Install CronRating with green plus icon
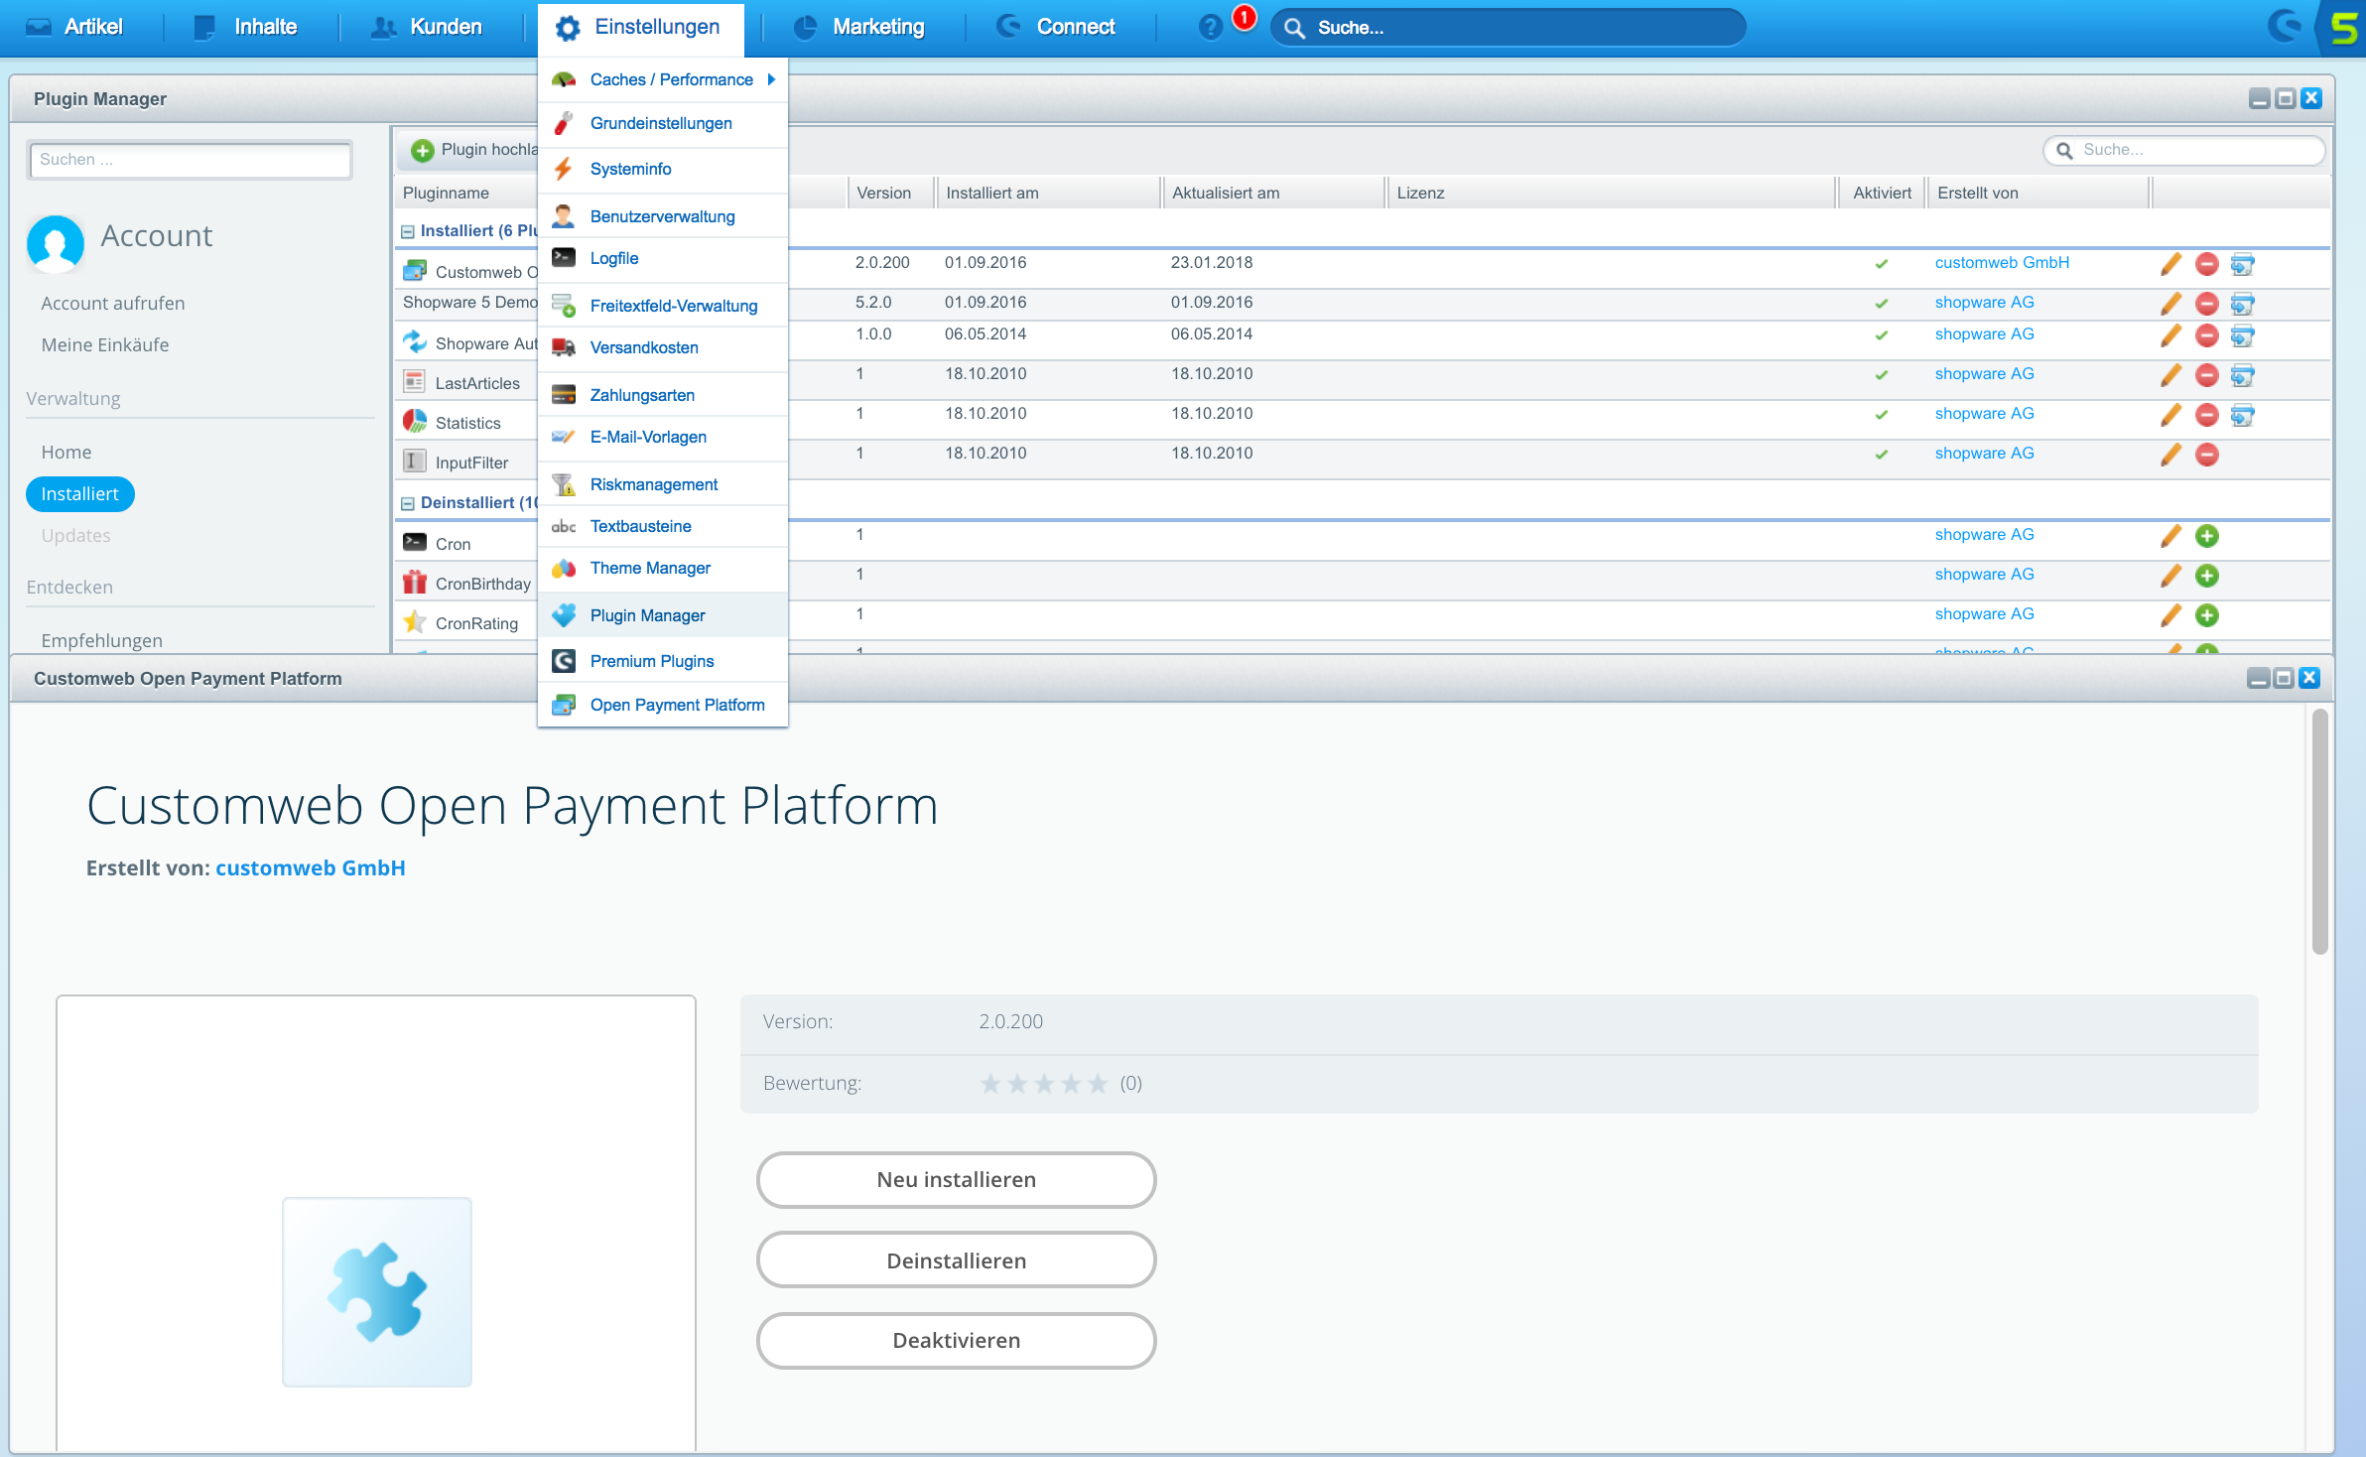This screenshot has width=2366, height=1457. pyautogui.click(x=2206, y=615)
